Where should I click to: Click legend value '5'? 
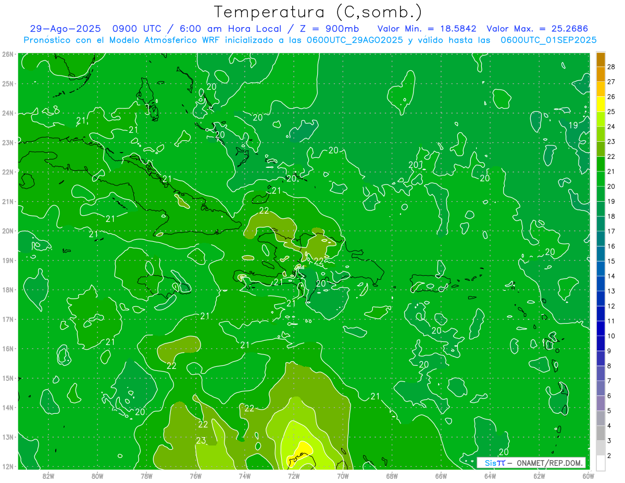point(609,411)
